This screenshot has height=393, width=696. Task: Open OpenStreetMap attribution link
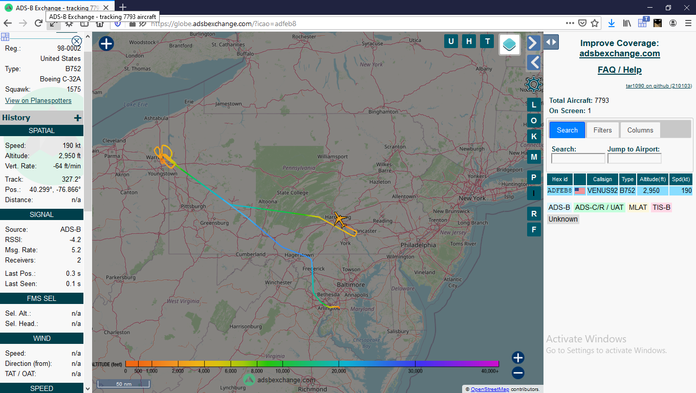tap(490, 389)
